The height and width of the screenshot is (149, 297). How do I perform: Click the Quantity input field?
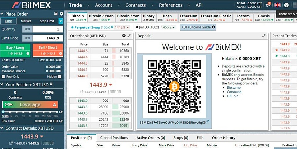coord(48,29)
